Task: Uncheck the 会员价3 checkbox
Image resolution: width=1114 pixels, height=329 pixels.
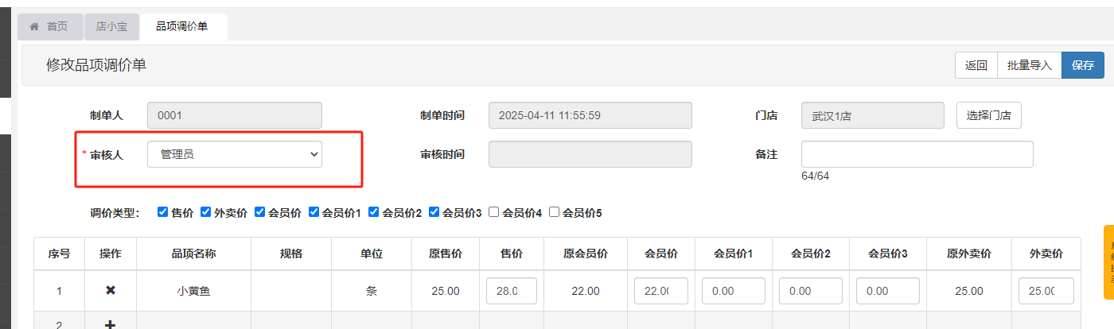Action: coord(434,212)
